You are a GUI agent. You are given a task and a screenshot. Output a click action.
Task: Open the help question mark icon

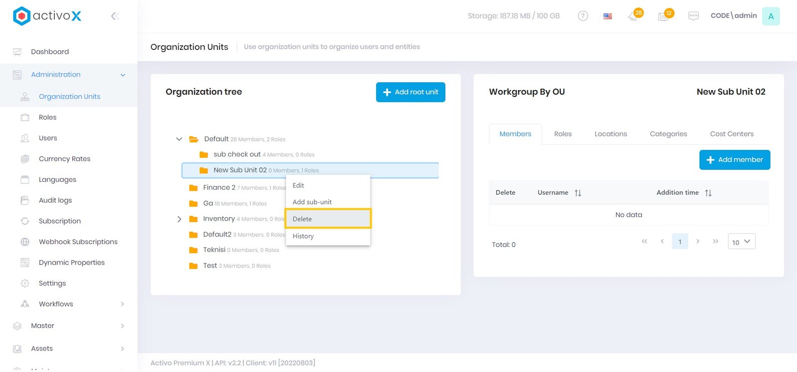583,16
